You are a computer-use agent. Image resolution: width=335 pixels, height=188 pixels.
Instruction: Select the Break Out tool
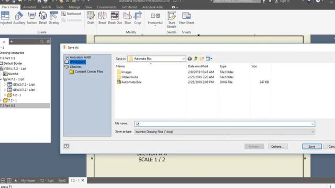tap(115, 18)
